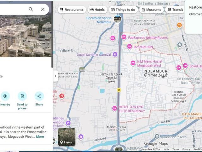Select the Transit filter chip

[175, 10]
